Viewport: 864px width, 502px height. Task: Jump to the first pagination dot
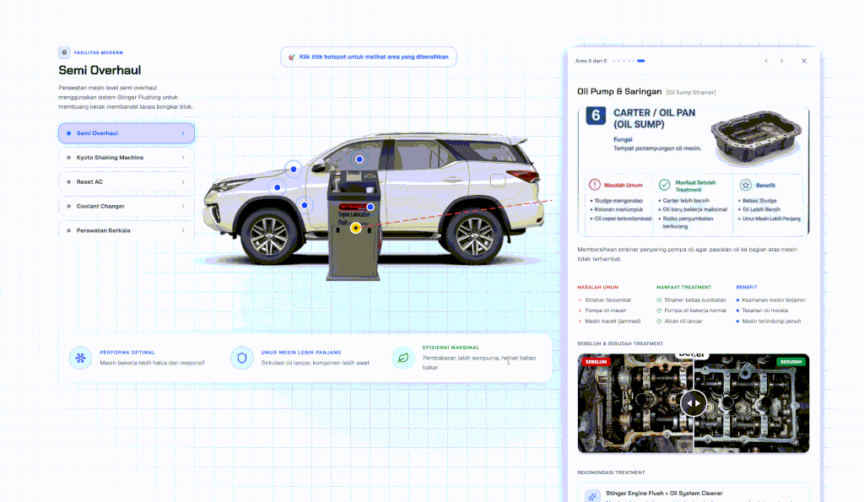tap(614, 61)
